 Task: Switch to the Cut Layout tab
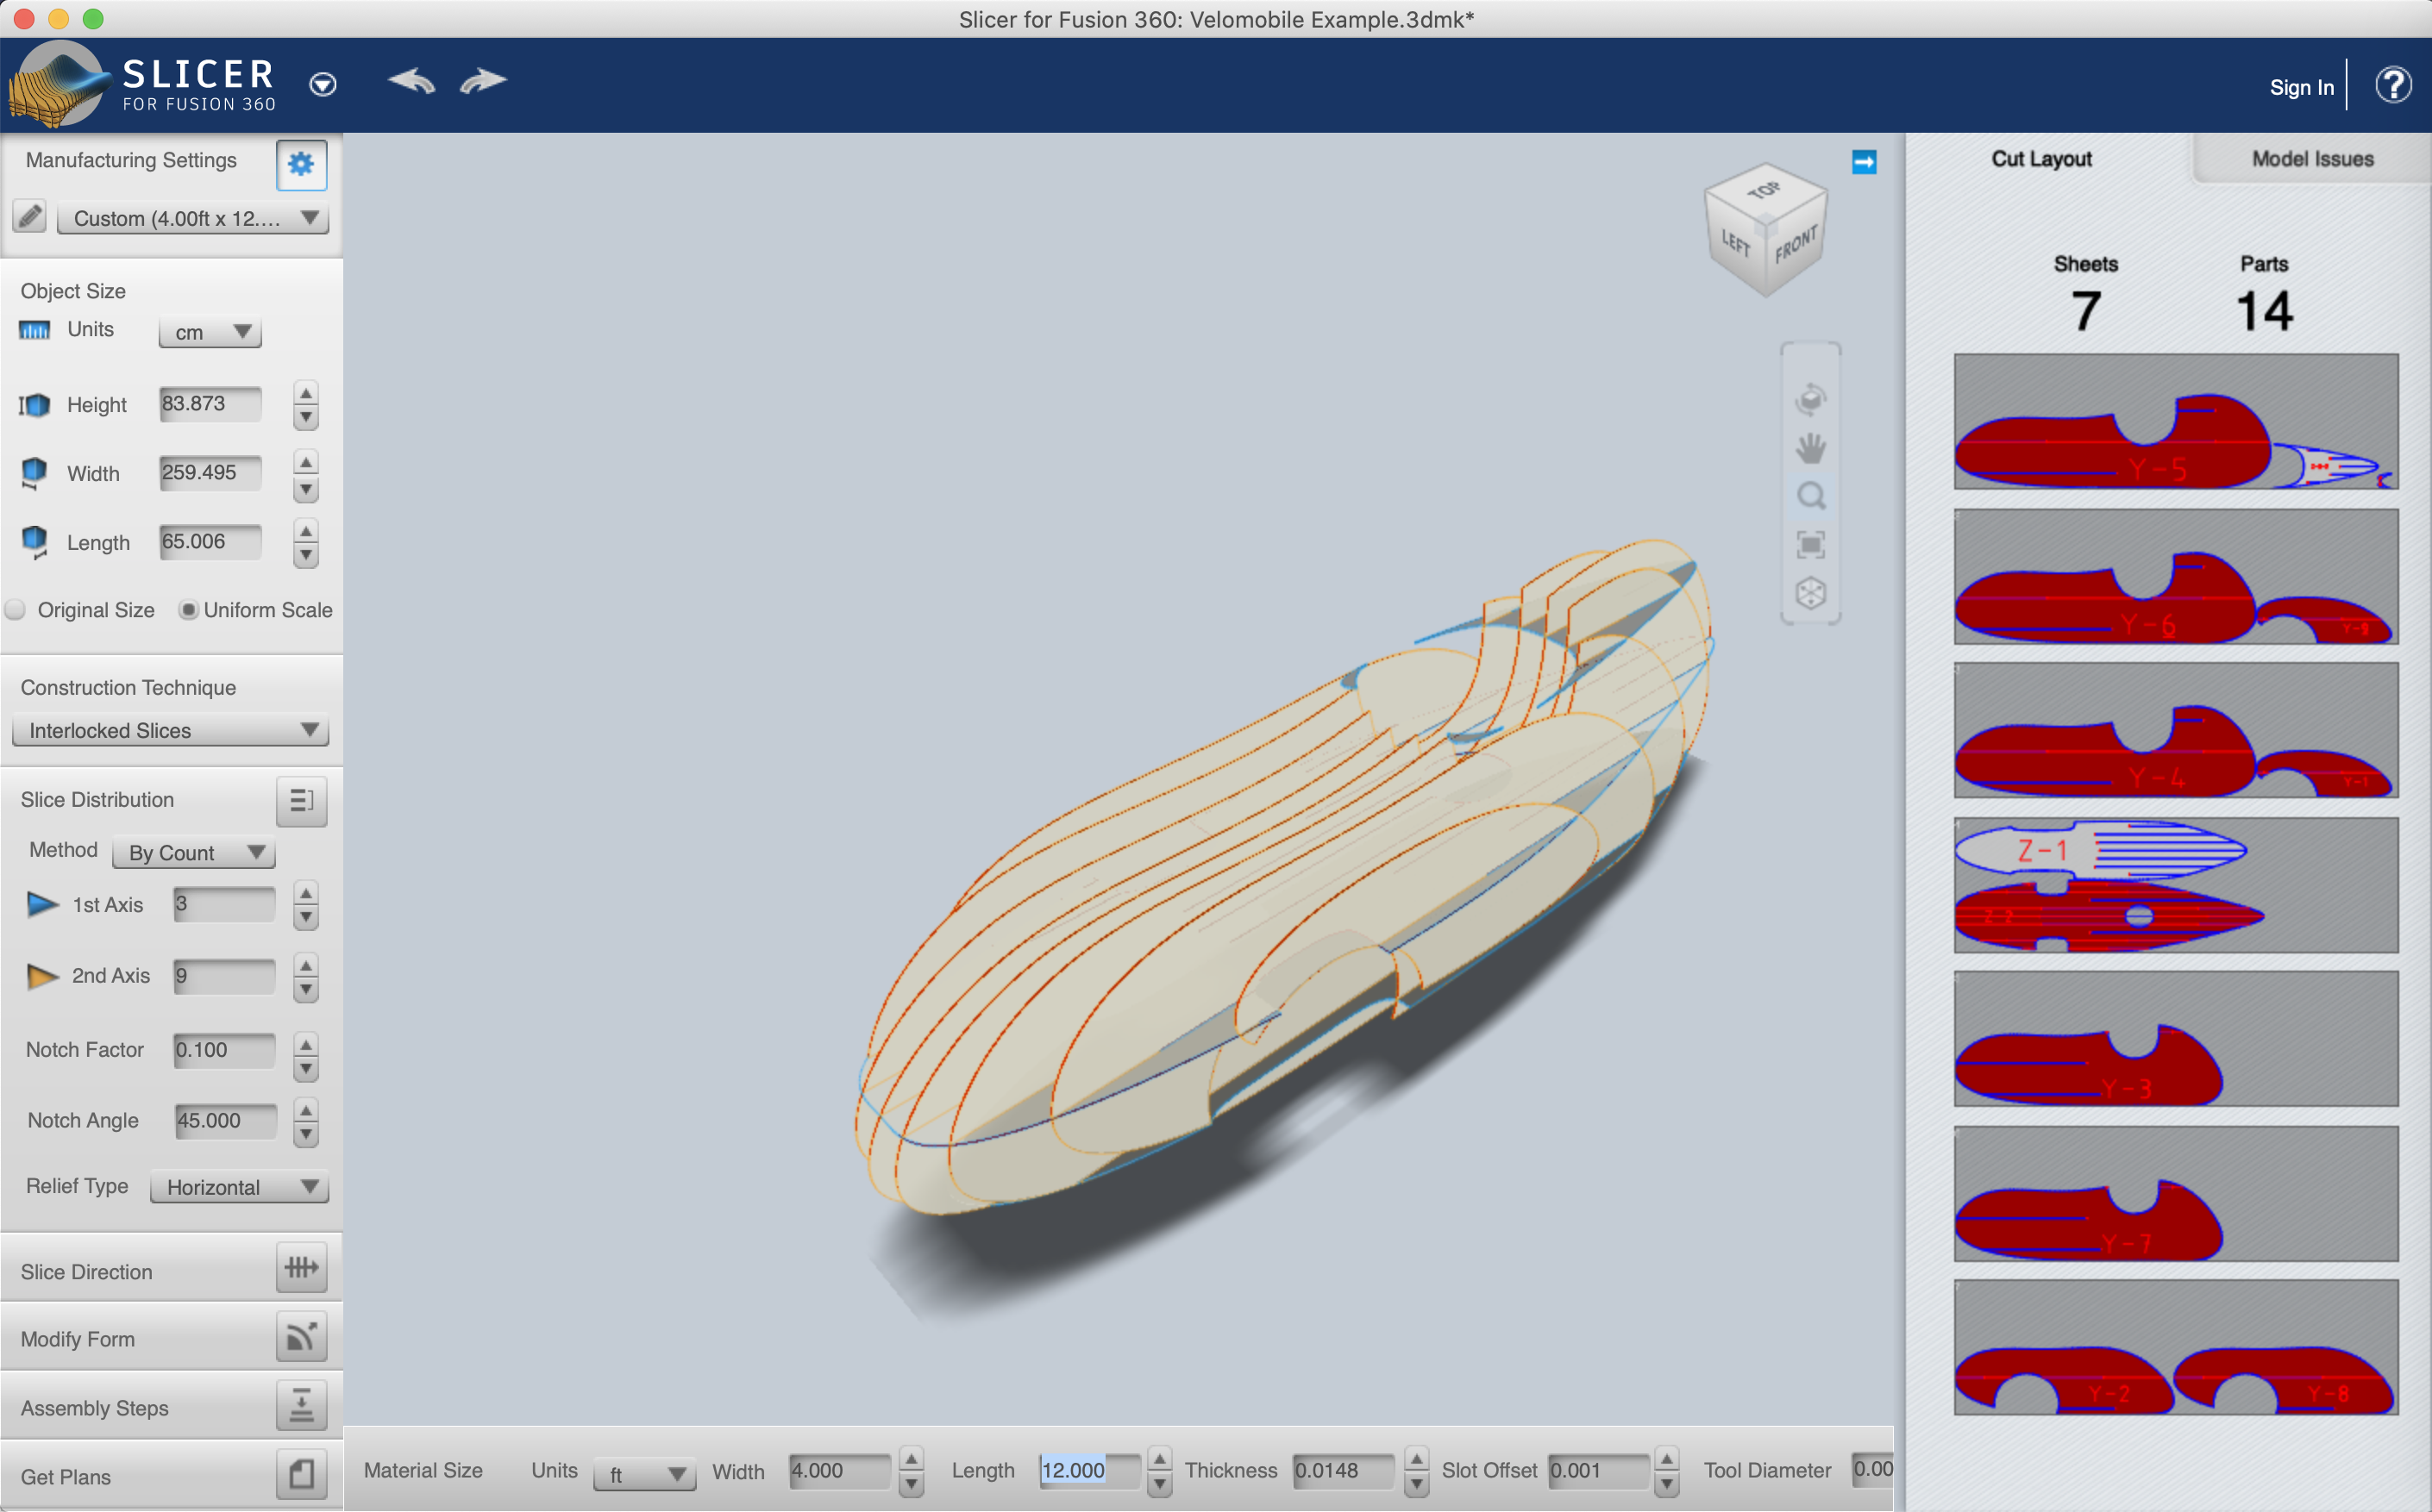pos(2040,159)
